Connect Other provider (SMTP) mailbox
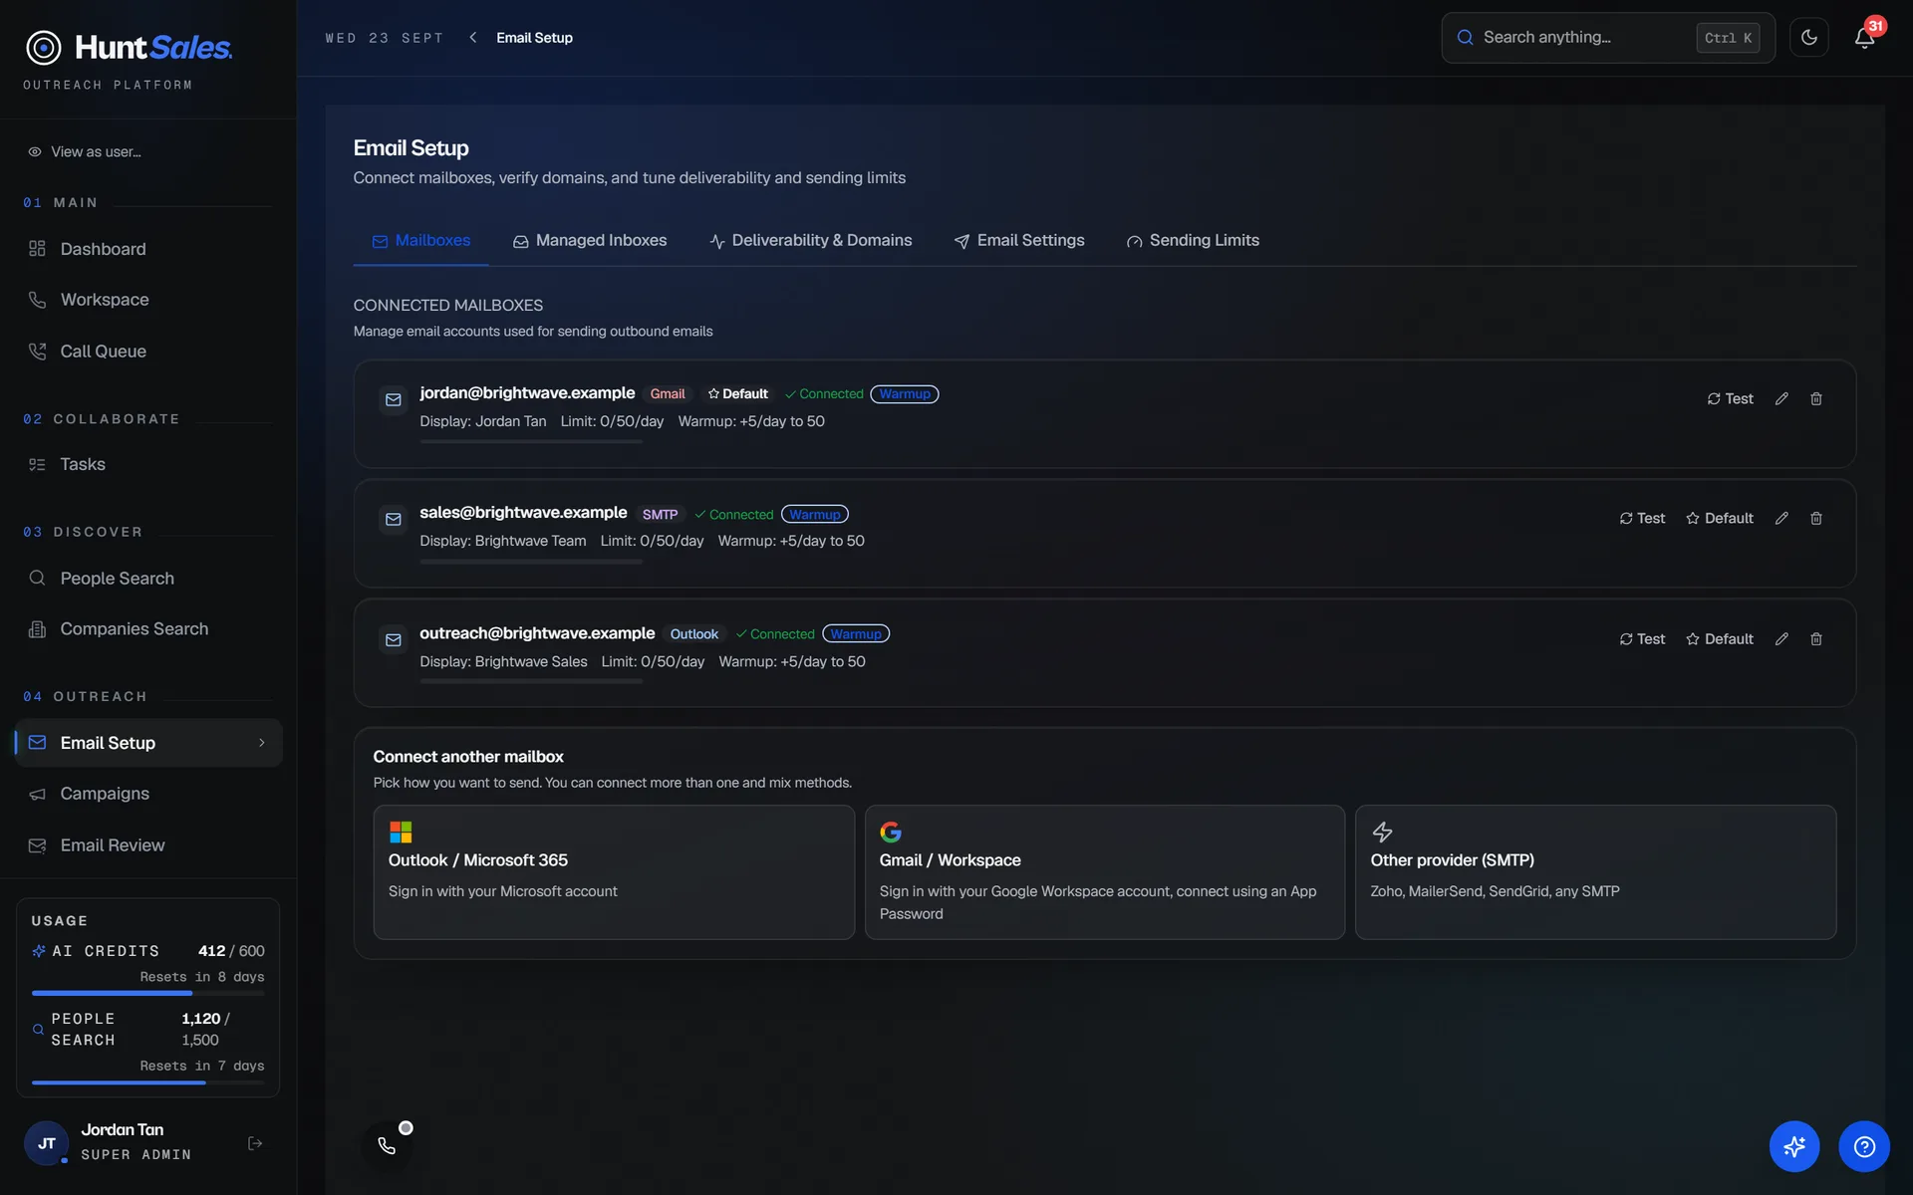 (x=1595, y=872)
